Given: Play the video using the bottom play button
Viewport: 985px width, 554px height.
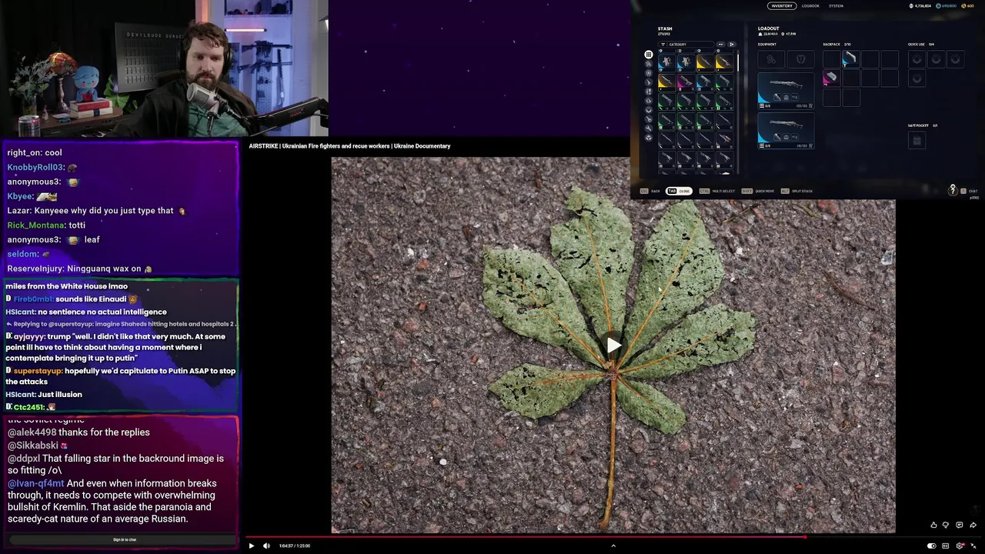Looking at the screenshot, I should 251,546.
